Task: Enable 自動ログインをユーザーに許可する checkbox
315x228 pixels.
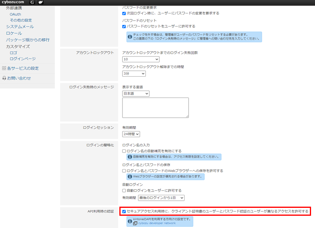Action: 124,190
